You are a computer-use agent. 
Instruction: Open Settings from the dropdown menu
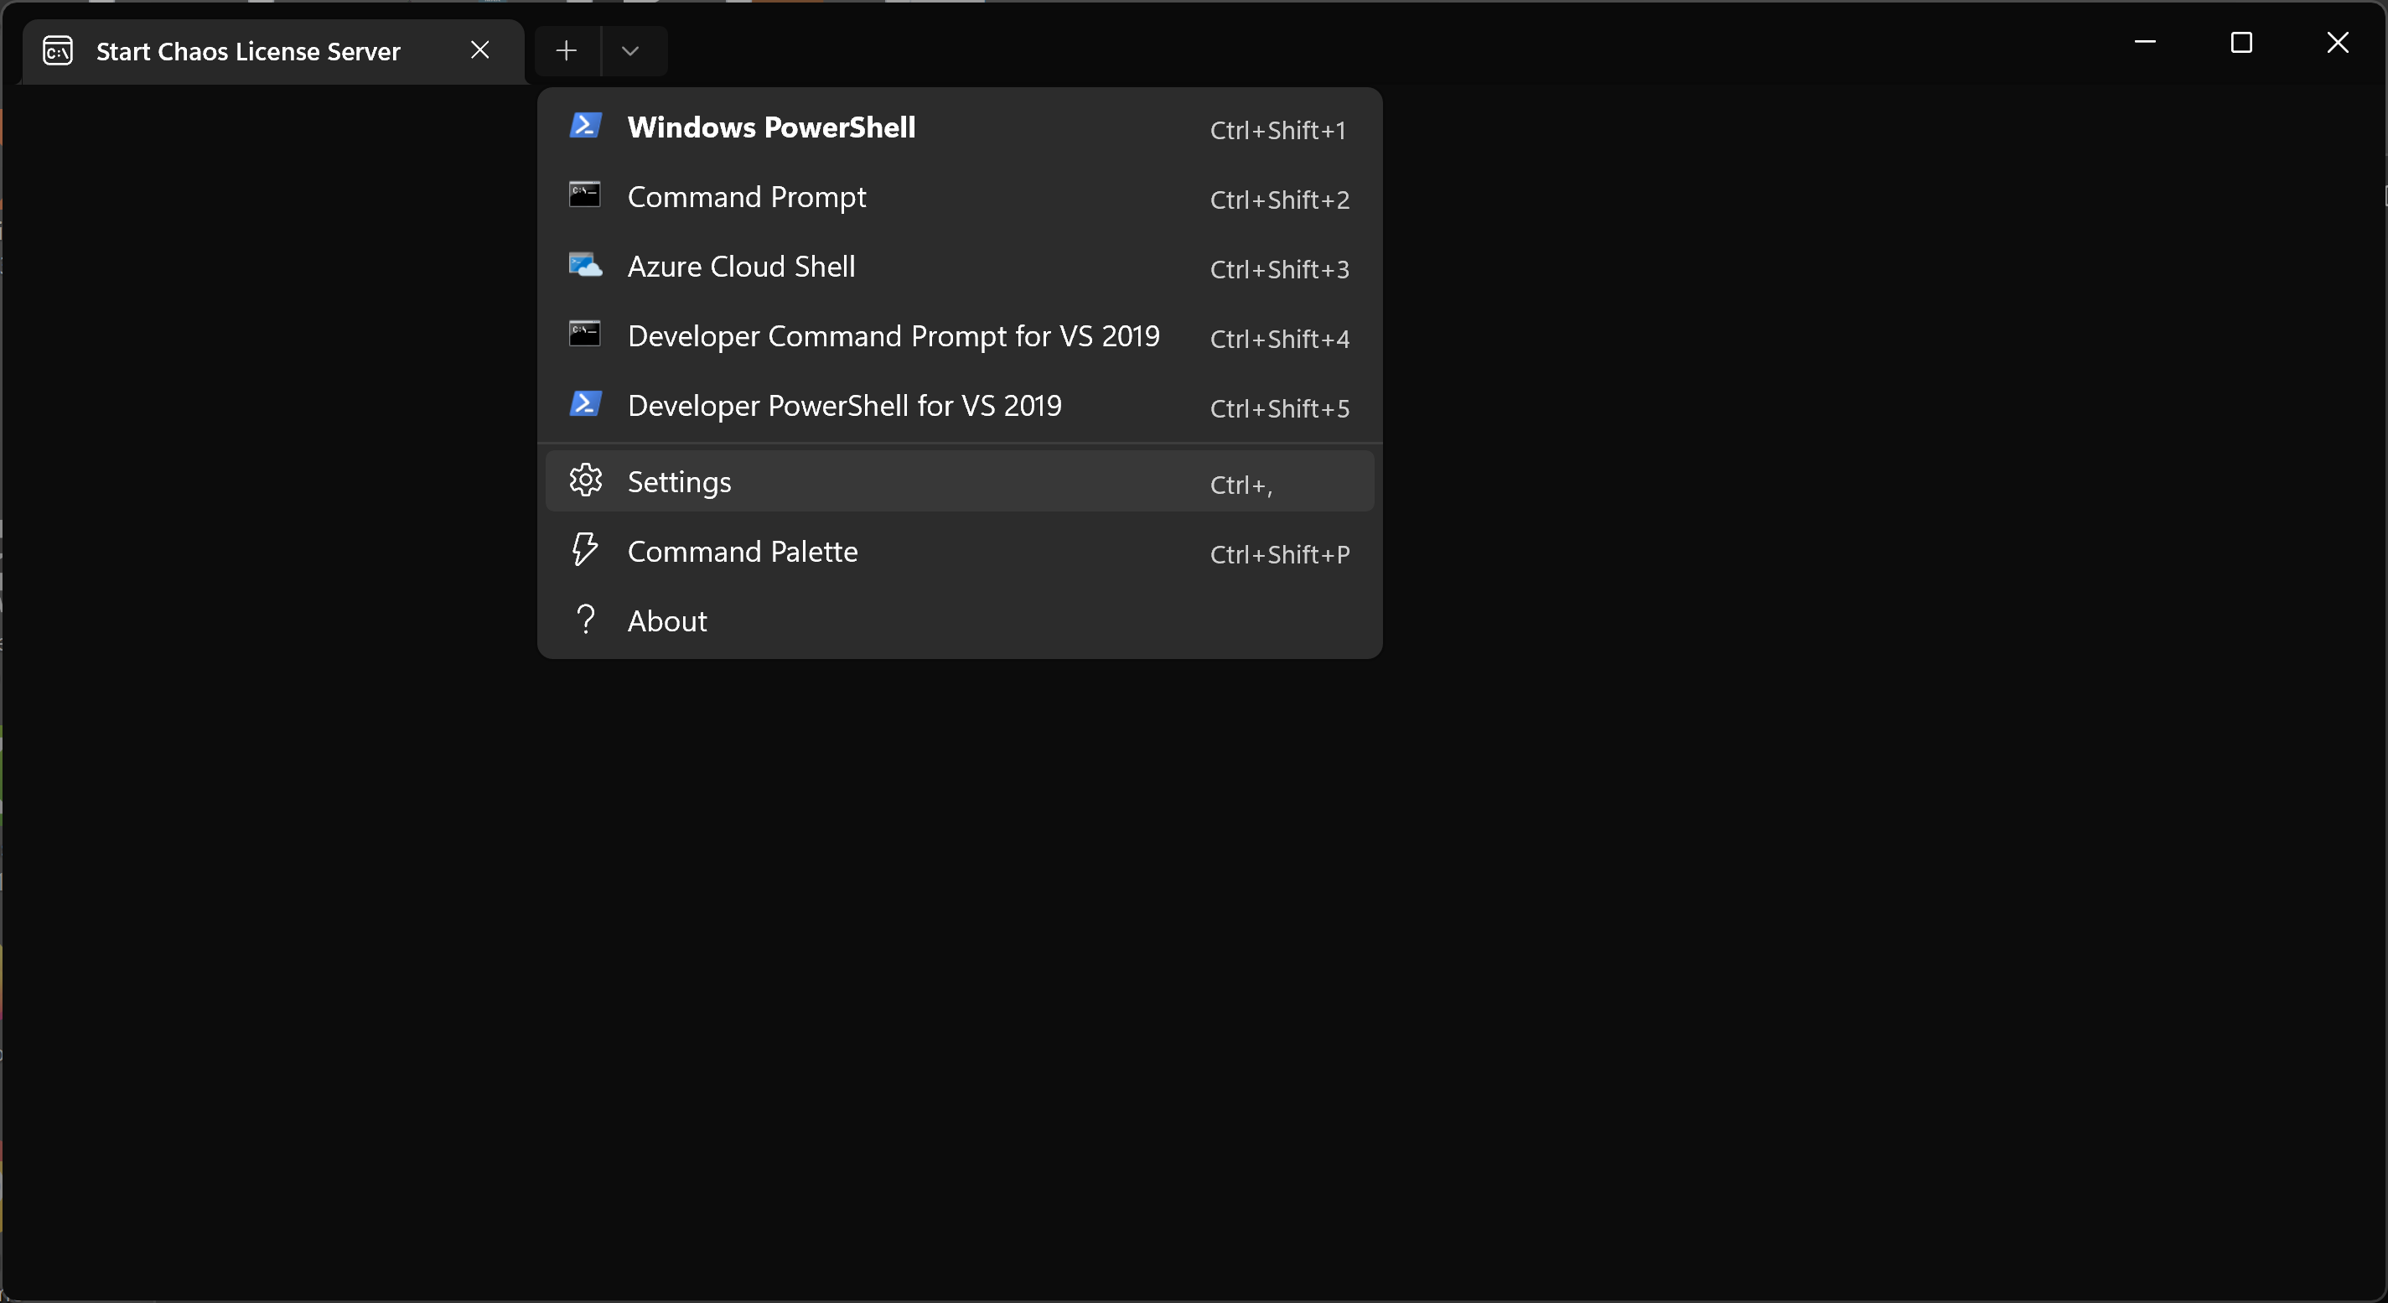[960, 481]
